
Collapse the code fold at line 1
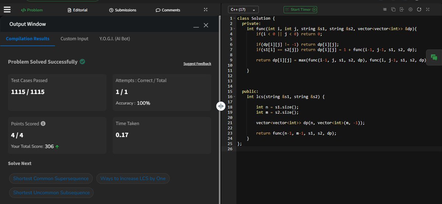pyautogui.click(x=234, y=18)
